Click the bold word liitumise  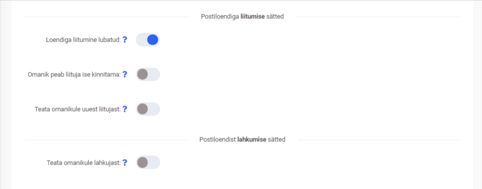(x=253, y=17)
